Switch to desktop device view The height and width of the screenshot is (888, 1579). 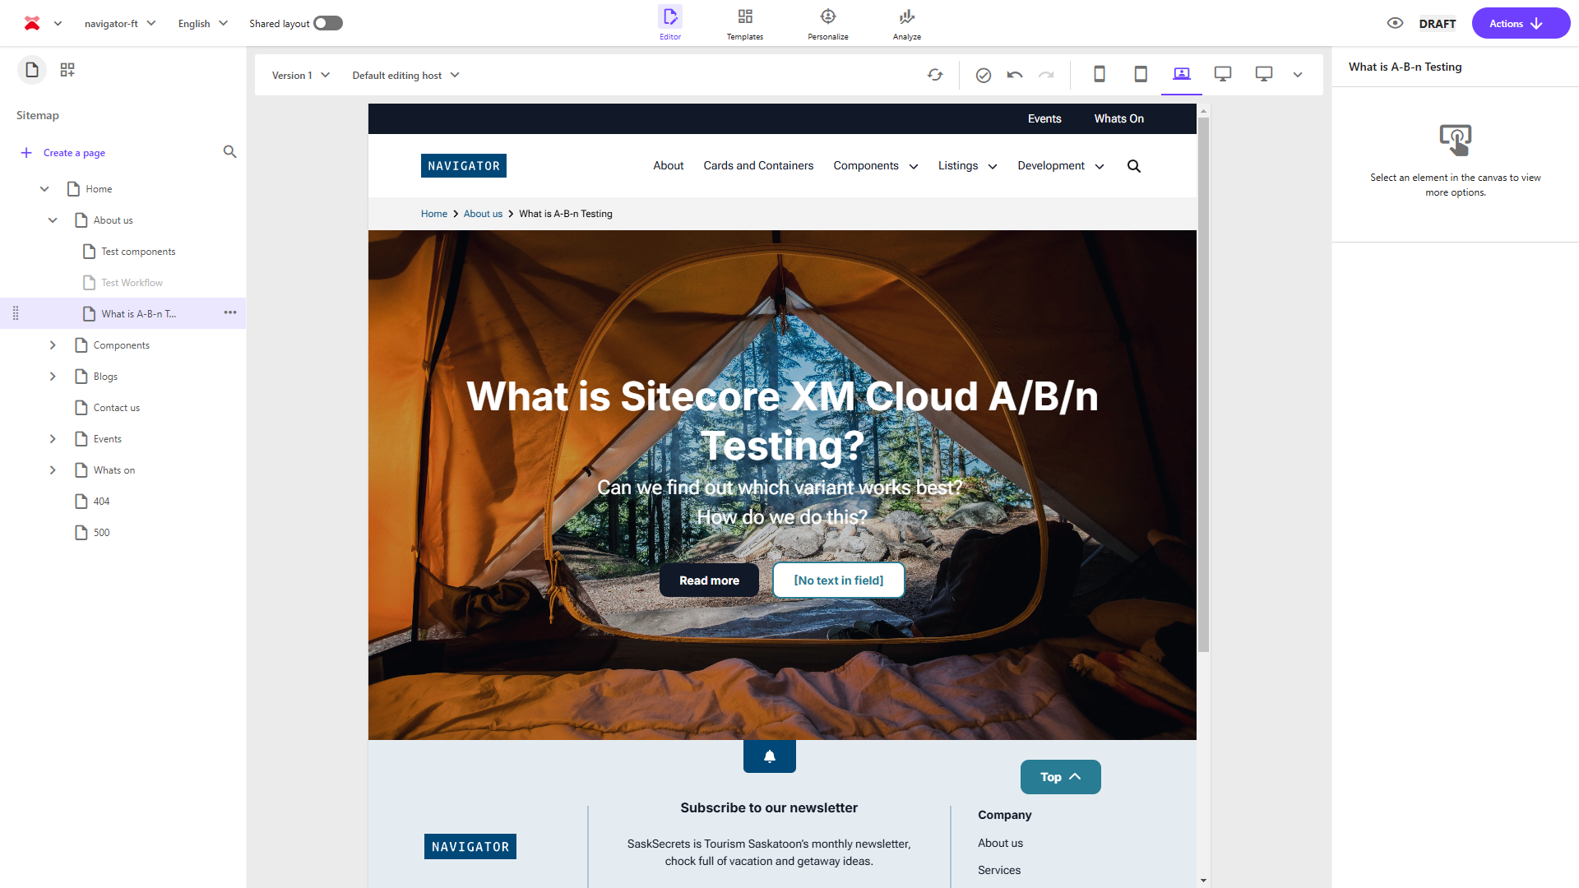point(1223,74)
